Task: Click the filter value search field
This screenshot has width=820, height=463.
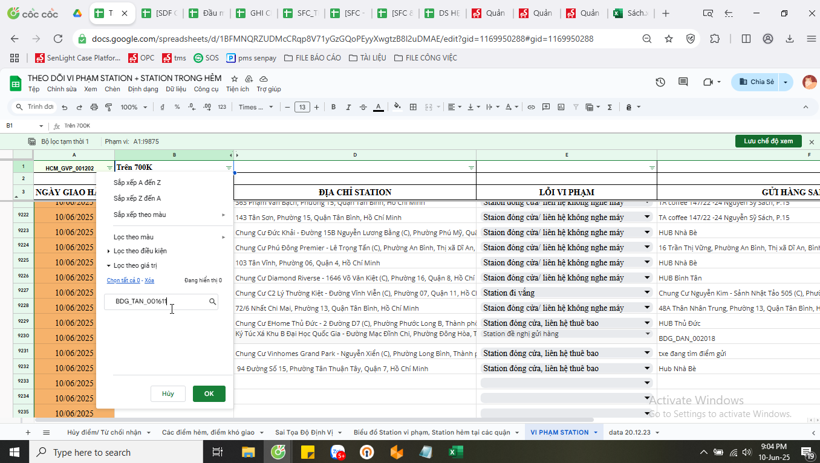Action: [161, 301]
